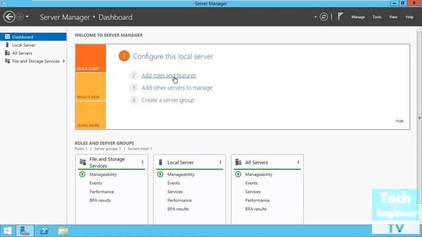The height and width of the screenshot is (237, 422).
Task: Click the forward navigation arrow button
Action: 20,17
